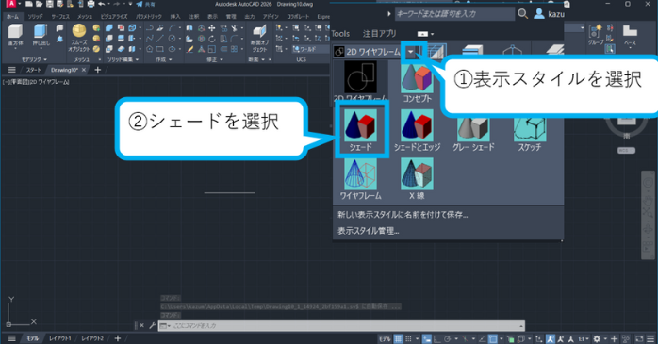Switch to the 挿入 ribbon tab
The width and height of the screenshot is (658, 344).
tap(175, 16)
